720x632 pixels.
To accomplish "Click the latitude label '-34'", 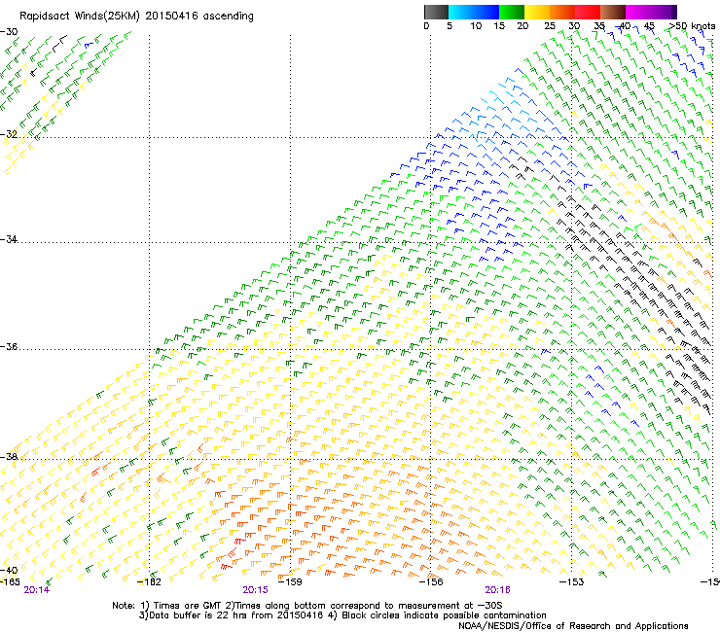I will 9,239.
